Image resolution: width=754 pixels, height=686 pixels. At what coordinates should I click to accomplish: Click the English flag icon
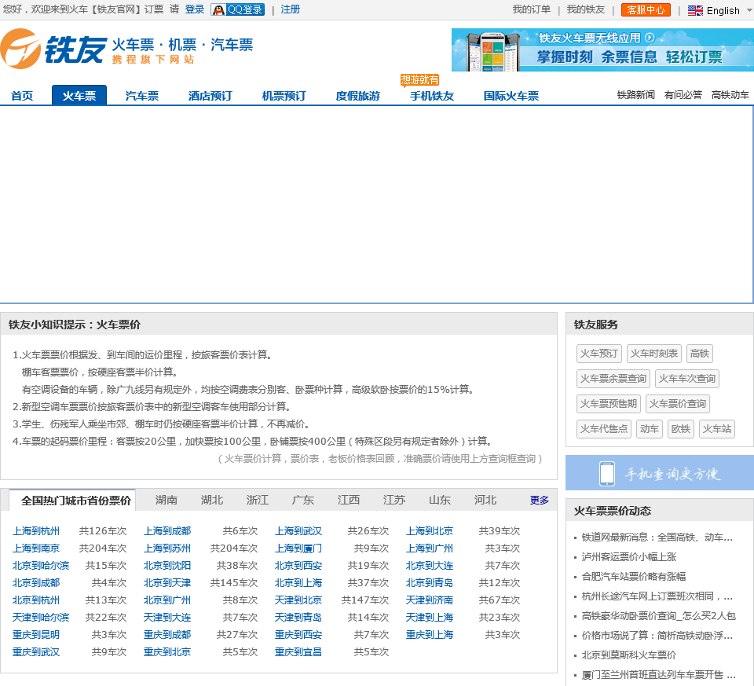coord(695,10)
